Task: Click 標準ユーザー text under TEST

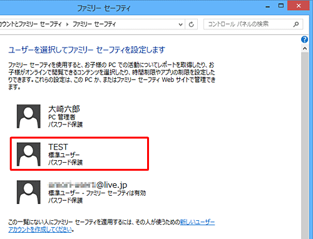Action: 64,155
